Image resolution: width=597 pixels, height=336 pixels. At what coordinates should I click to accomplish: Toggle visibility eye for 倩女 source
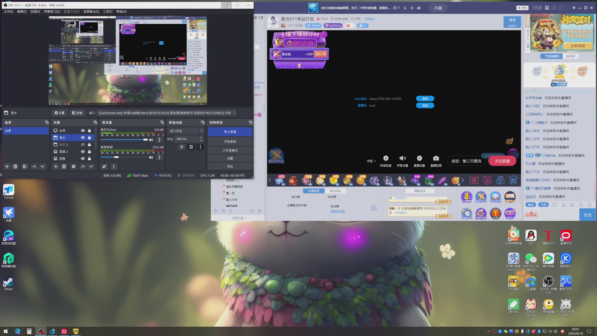click(83, 138)
